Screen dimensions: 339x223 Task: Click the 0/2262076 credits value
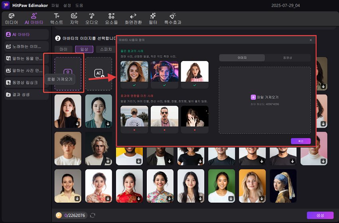(75, 215)
